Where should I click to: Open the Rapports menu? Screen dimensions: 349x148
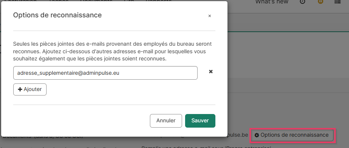pyautogui.click(x=159, y=1)
